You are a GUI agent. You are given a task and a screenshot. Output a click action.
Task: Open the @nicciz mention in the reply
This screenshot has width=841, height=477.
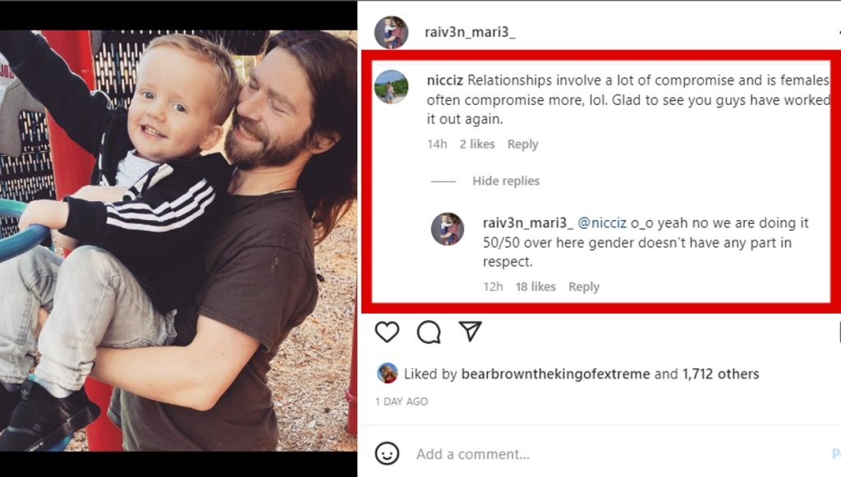[x=602, y=223]
